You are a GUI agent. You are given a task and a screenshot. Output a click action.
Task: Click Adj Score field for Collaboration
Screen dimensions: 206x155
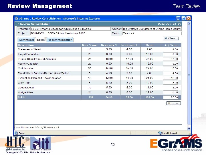171,68
